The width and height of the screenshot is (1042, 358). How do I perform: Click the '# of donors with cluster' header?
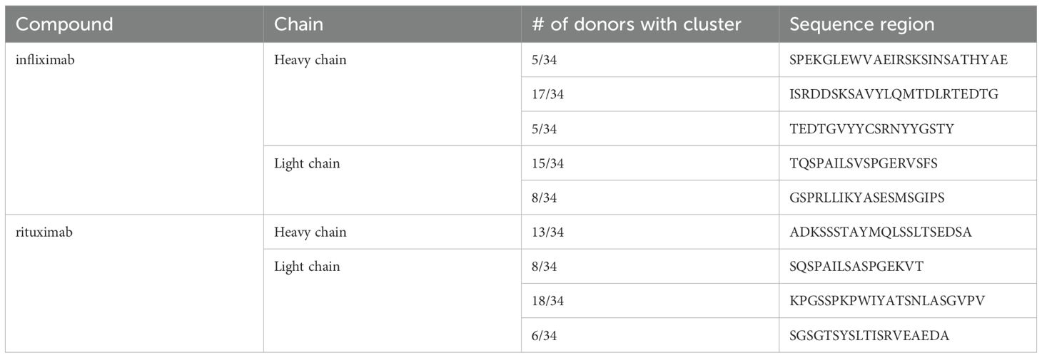pos(637,24)
